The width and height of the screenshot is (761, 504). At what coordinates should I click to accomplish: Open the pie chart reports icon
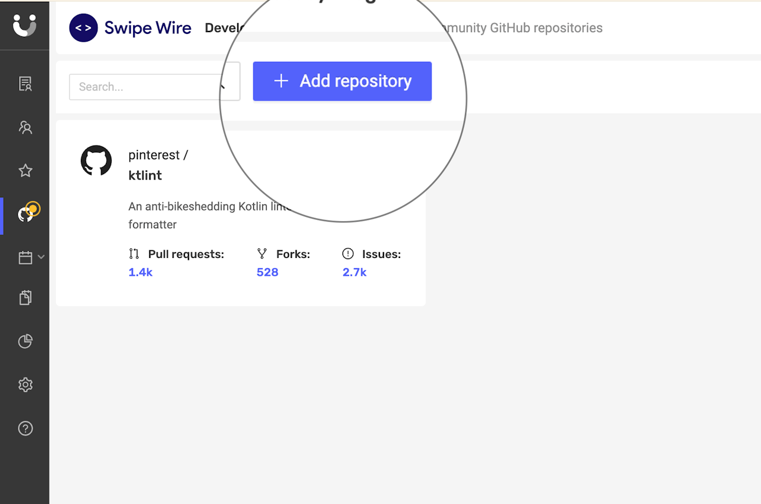click(x=25, y=341)
